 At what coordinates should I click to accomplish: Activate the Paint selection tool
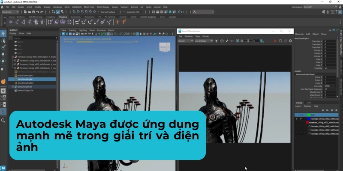(x=3, y=47)
